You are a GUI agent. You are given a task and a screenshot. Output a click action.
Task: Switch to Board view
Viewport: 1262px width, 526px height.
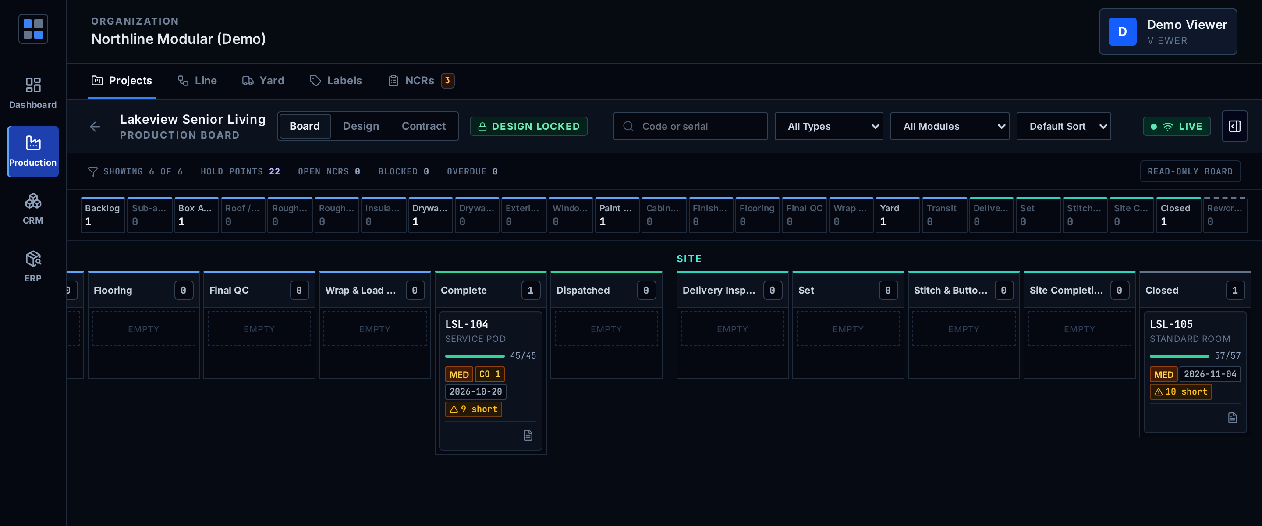(x=305, y=127)
